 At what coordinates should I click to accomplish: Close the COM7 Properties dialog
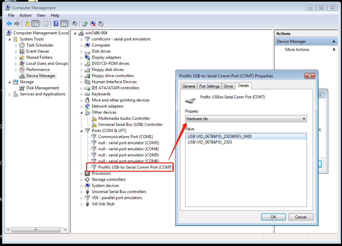(x=310, y=76)
